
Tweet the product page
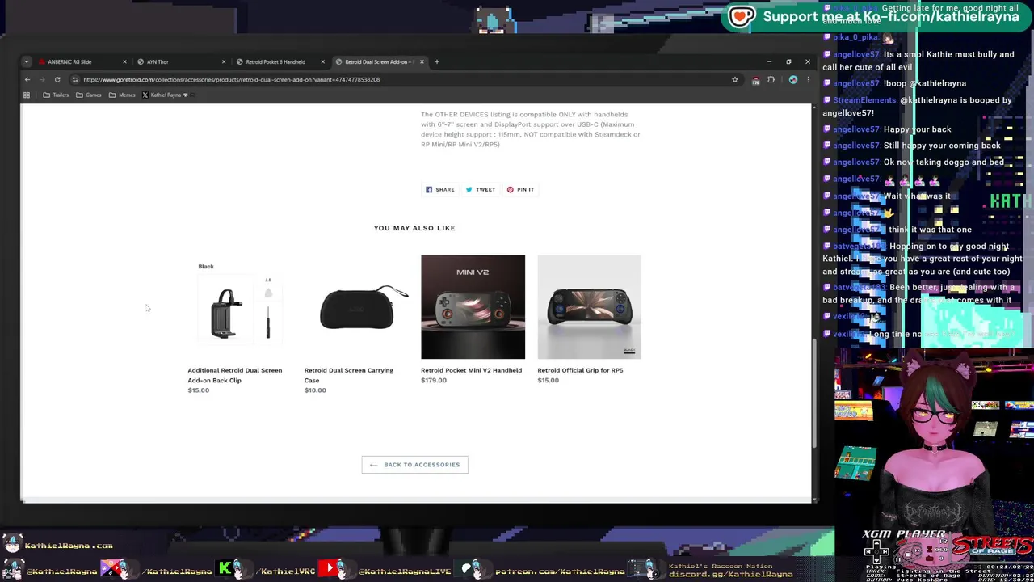click(480, 189)
